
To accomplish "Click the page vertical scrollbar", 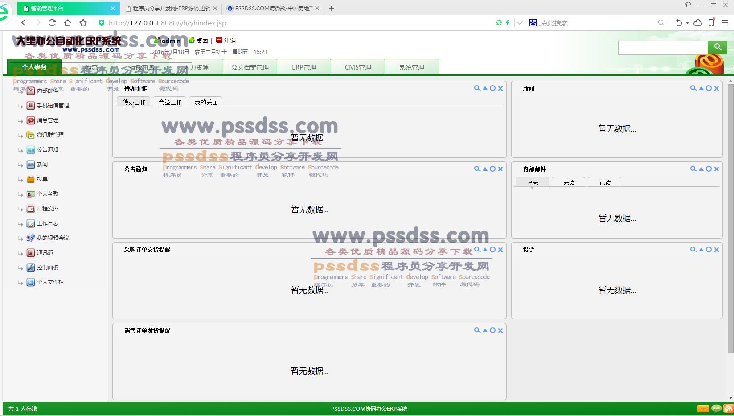I will pos(730,218).
